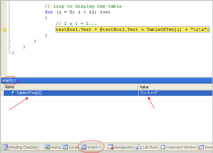
Task: Select the "2 x 4 = 8" value cell
Action: pyautogui.click(x=175, y=93)
